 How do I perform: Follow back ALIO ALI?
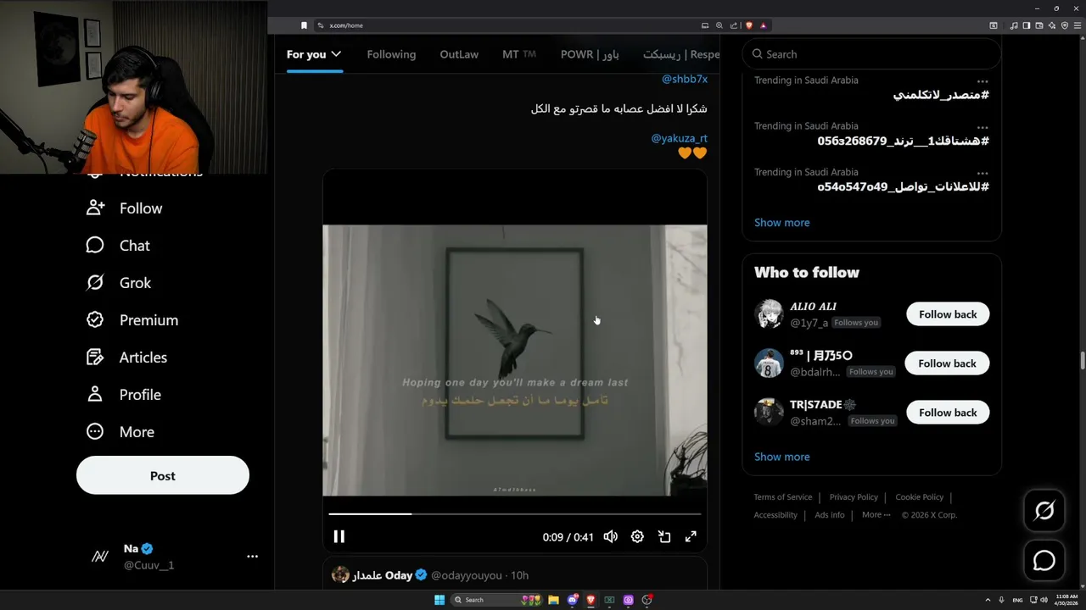tap(948, 314)
